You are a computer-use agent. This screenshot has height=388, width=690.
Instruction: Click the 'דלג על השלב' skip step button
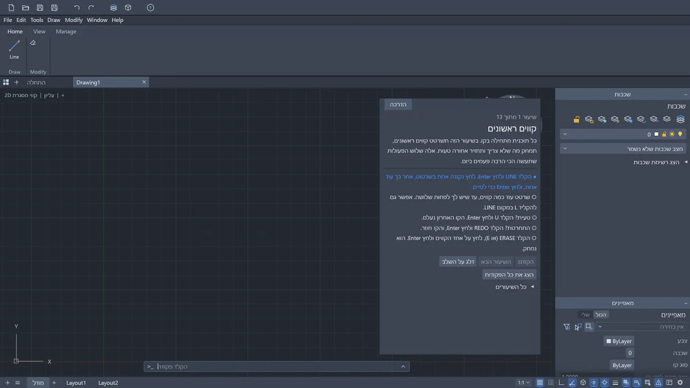(458, 262)
